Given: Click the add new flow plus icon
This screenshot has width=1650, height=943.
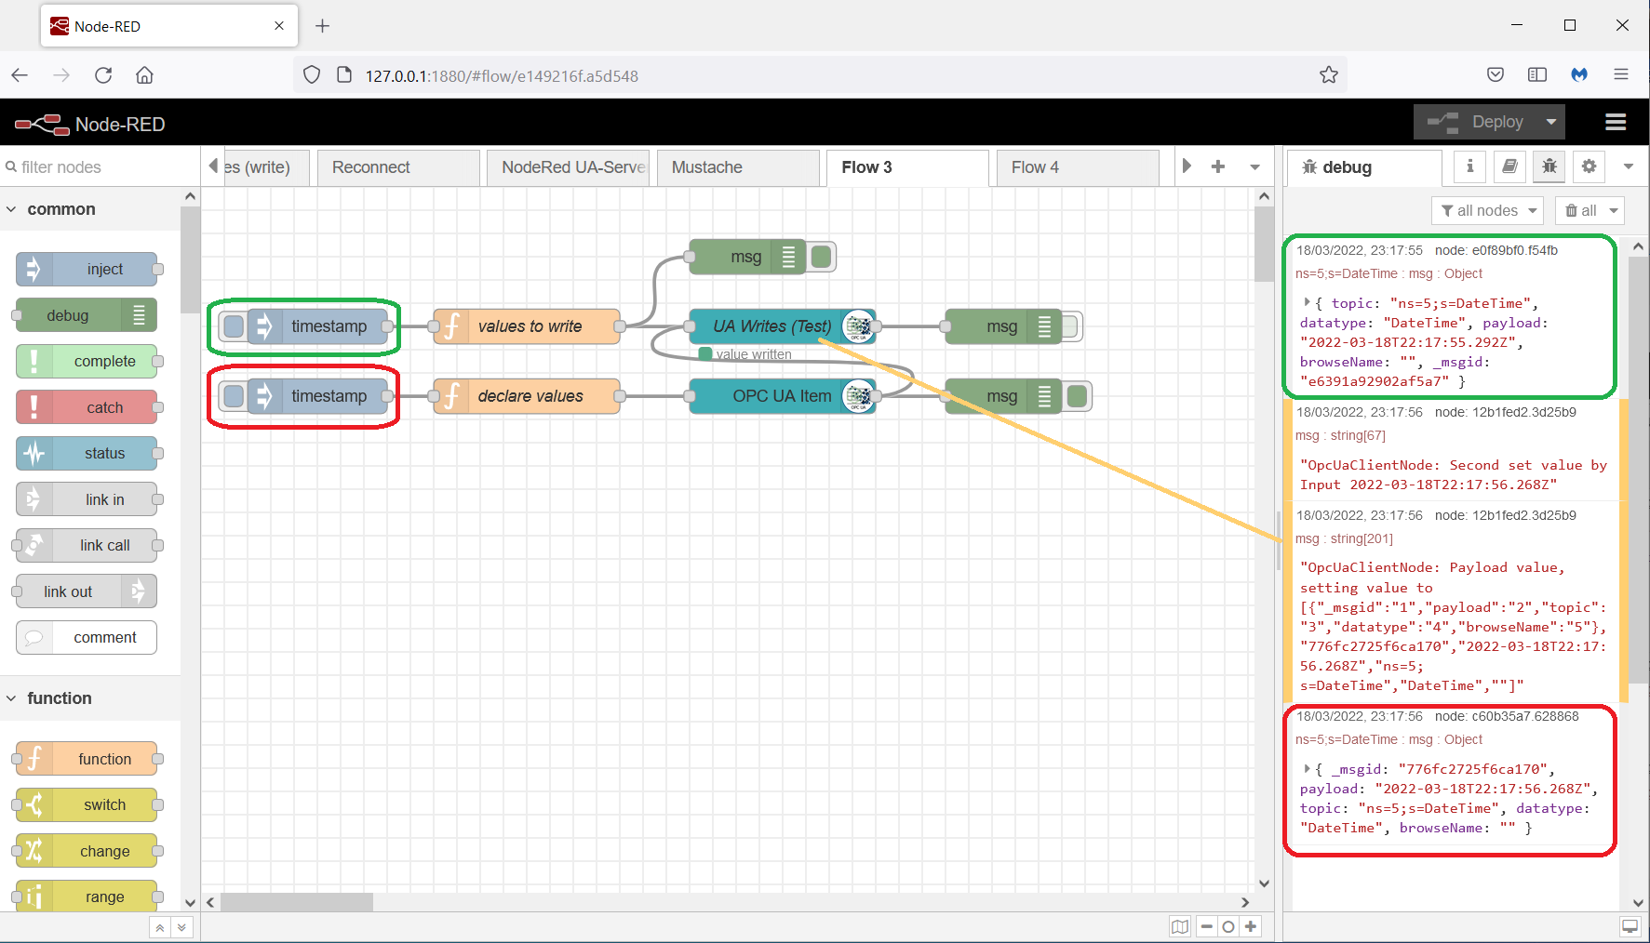Looking at the screenshot, I should (1217, 166).
